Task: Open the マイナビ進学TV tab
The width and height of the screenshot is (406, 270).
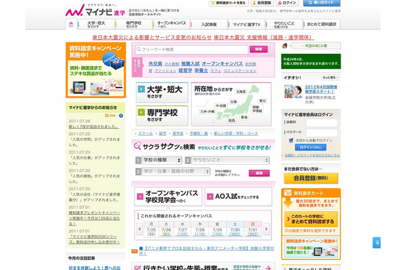Action: [x=247, y=24]
